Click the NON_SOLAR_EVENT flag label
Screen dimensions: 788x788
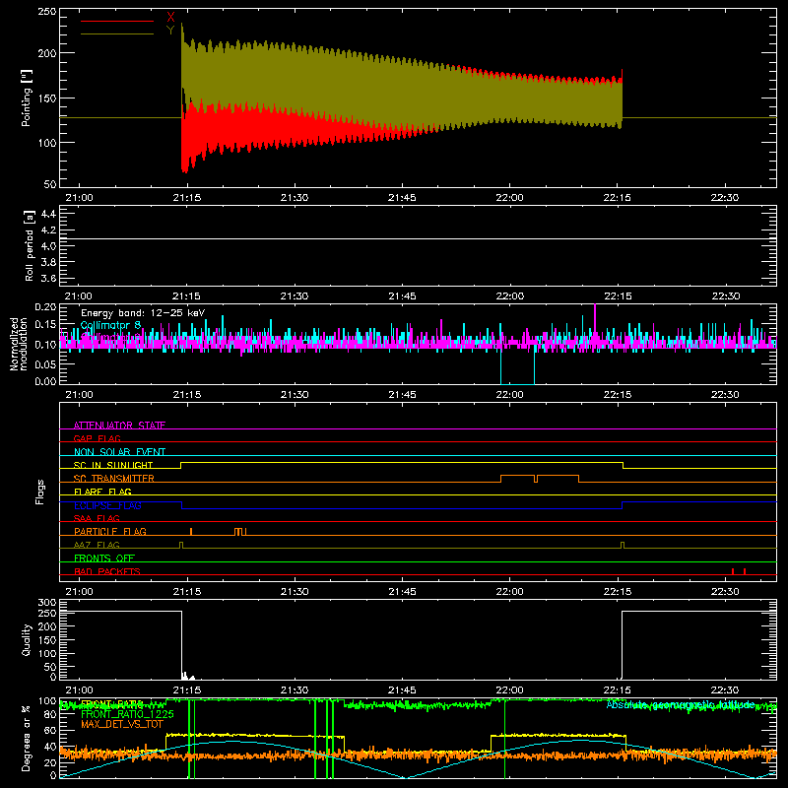119,452
